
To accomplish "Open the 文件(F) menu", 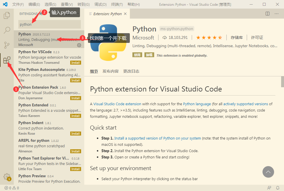I will [18, 5].
